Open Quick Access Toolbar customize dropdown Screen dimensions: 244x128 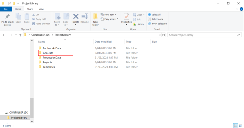tap(18, 3)
